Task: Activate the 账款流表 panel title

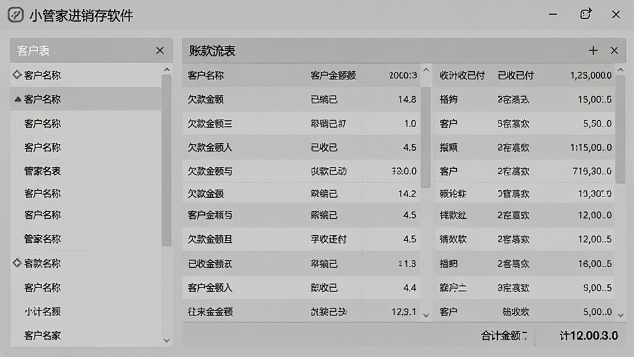Action: pos(212,51)
